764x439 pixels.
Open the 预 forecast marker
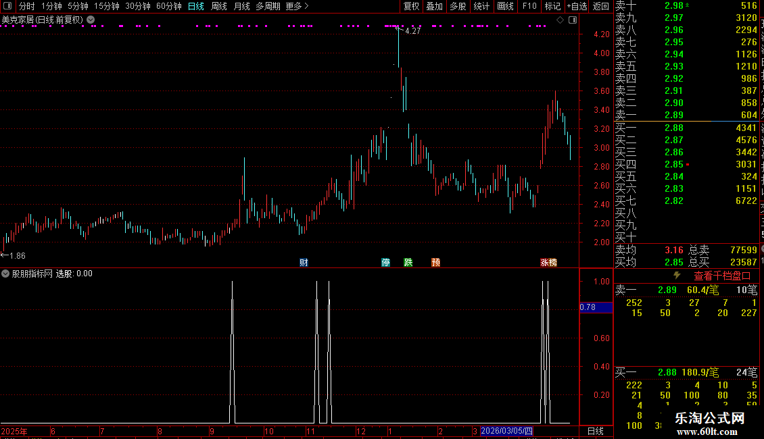coord(436,263)
